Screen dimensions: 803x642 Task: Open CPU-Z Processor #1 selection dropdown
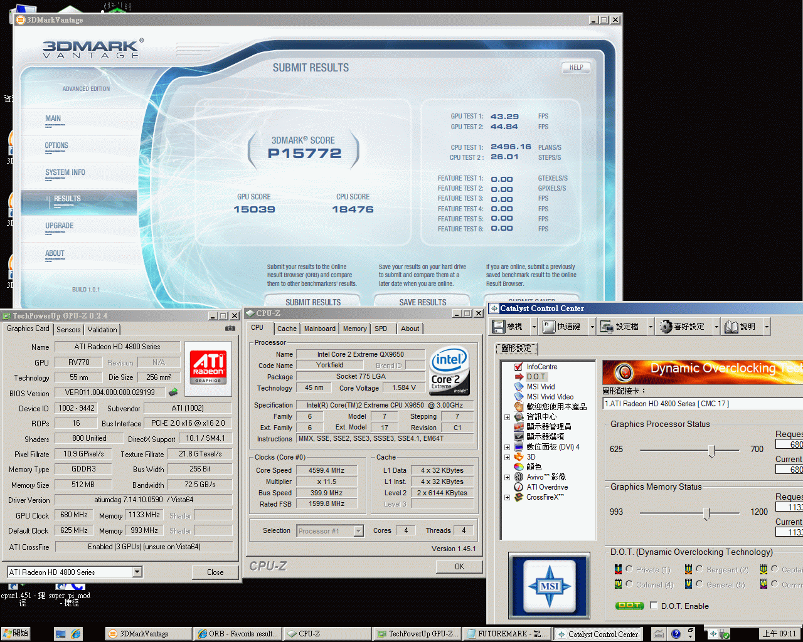[x=358, y=531]
